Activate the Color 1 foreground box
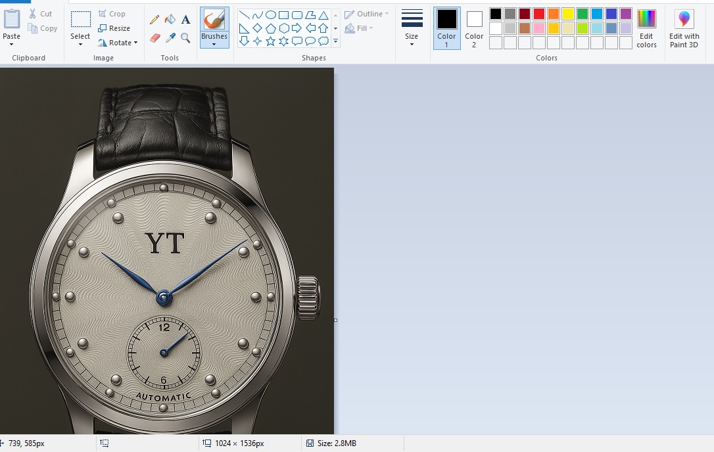 tap(446, 28)
